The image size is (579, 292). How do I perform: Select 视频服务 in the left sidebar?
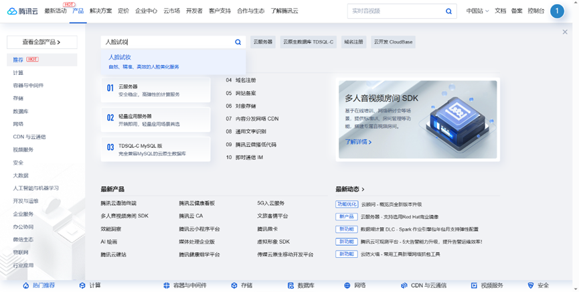[x=23, y=150]
